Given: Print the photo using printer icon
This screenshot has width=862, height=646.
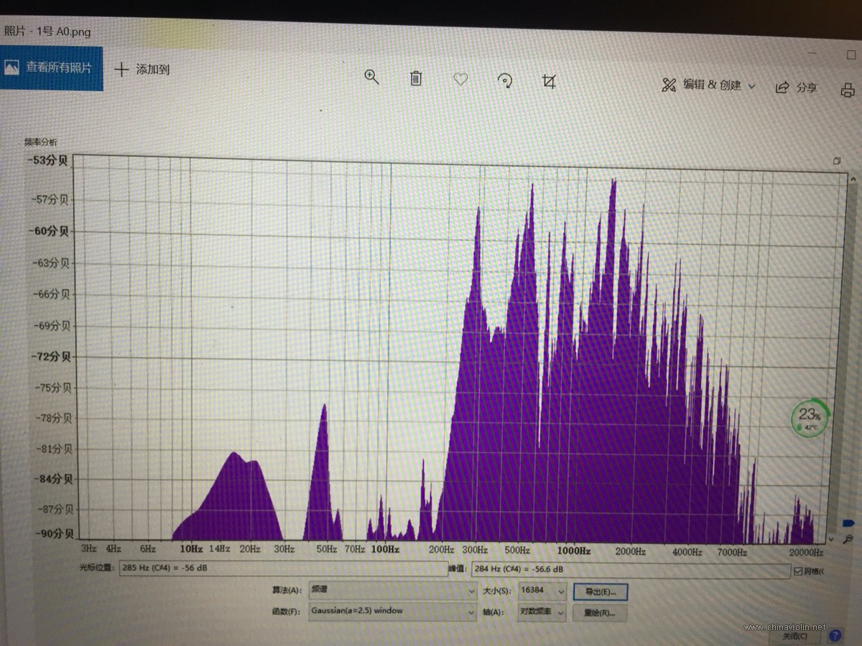Looking at the screenshot, I should tap(848, 90).
